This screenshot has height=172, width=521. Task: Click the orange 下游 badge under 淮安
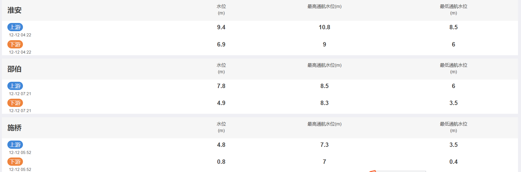[x=15, y=44]
